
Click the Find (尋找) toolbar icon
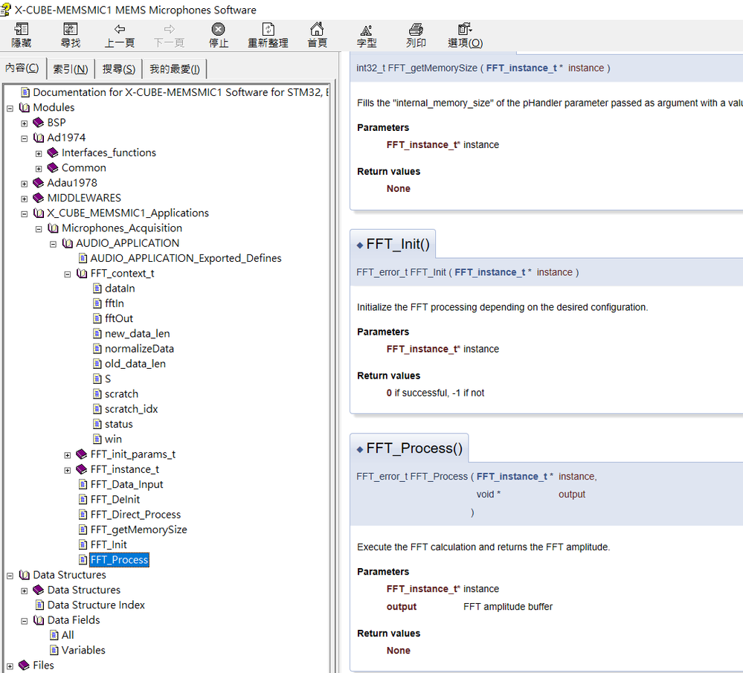point(70,29)
